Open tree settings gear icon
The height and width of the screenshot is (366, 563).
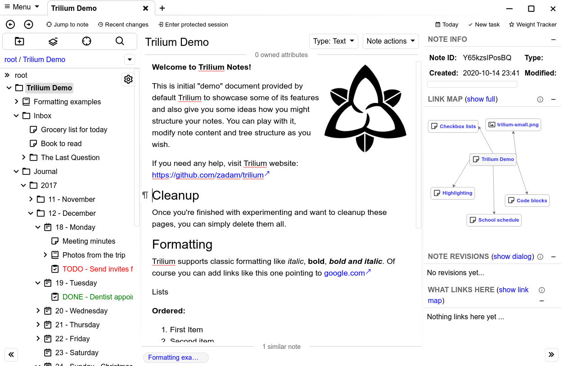coord(128,80)
